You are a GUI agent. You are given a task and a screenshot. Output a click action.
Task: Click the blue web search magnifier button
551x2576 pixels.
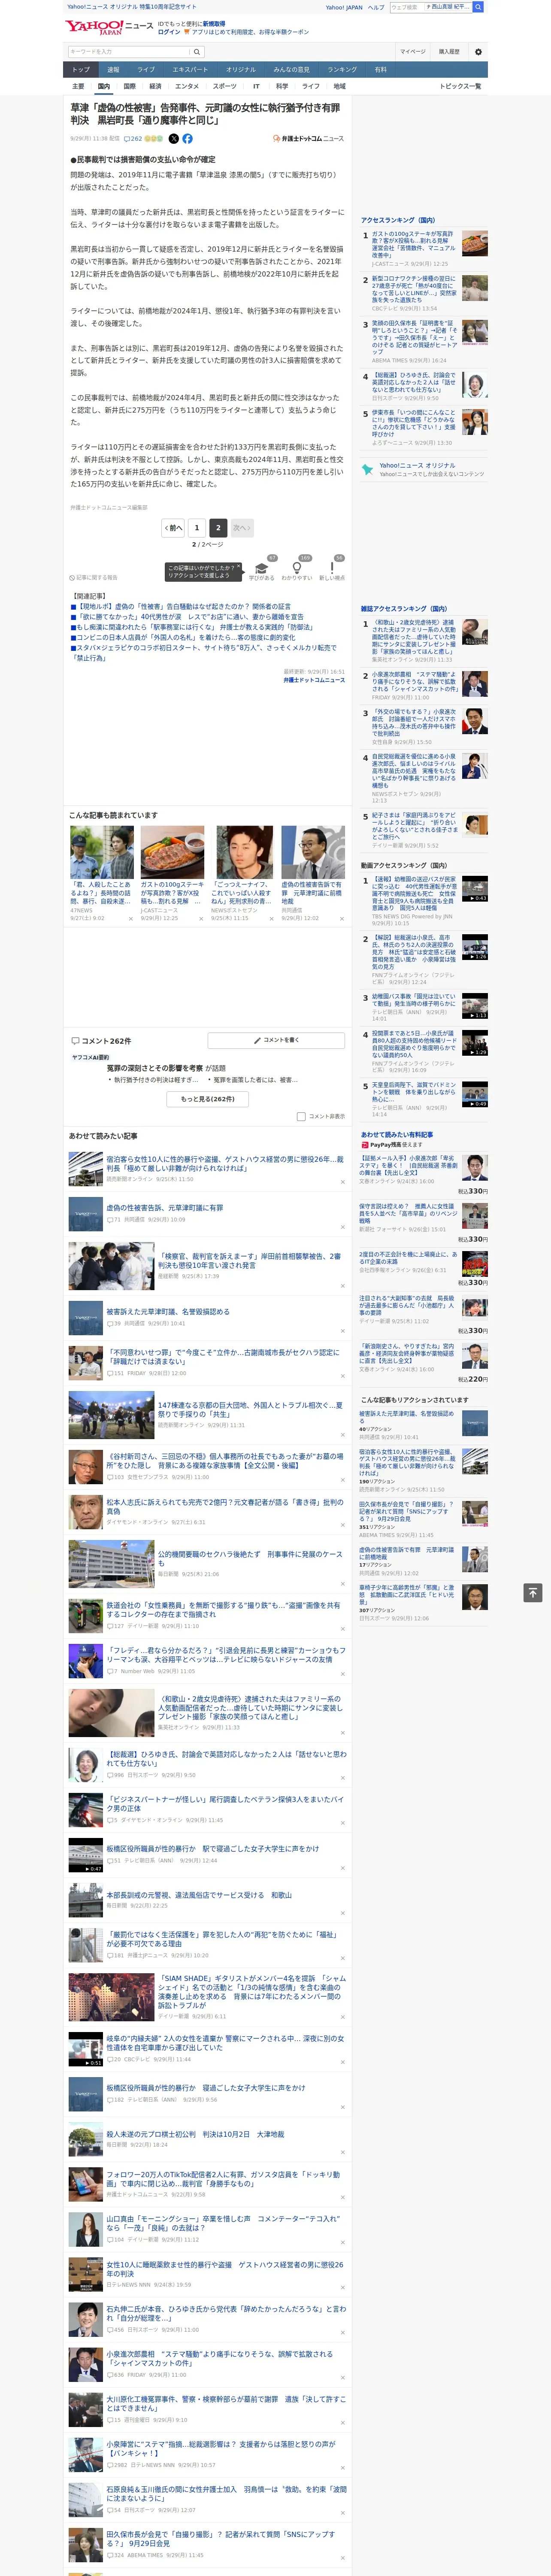(x=478, y=7)
